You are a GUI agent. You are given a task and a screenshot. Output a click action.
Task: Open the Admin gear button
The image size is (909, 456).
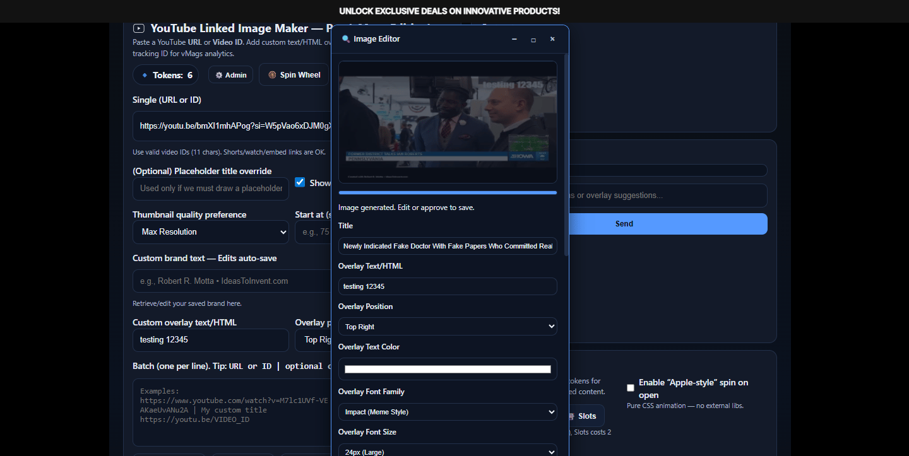230,75
